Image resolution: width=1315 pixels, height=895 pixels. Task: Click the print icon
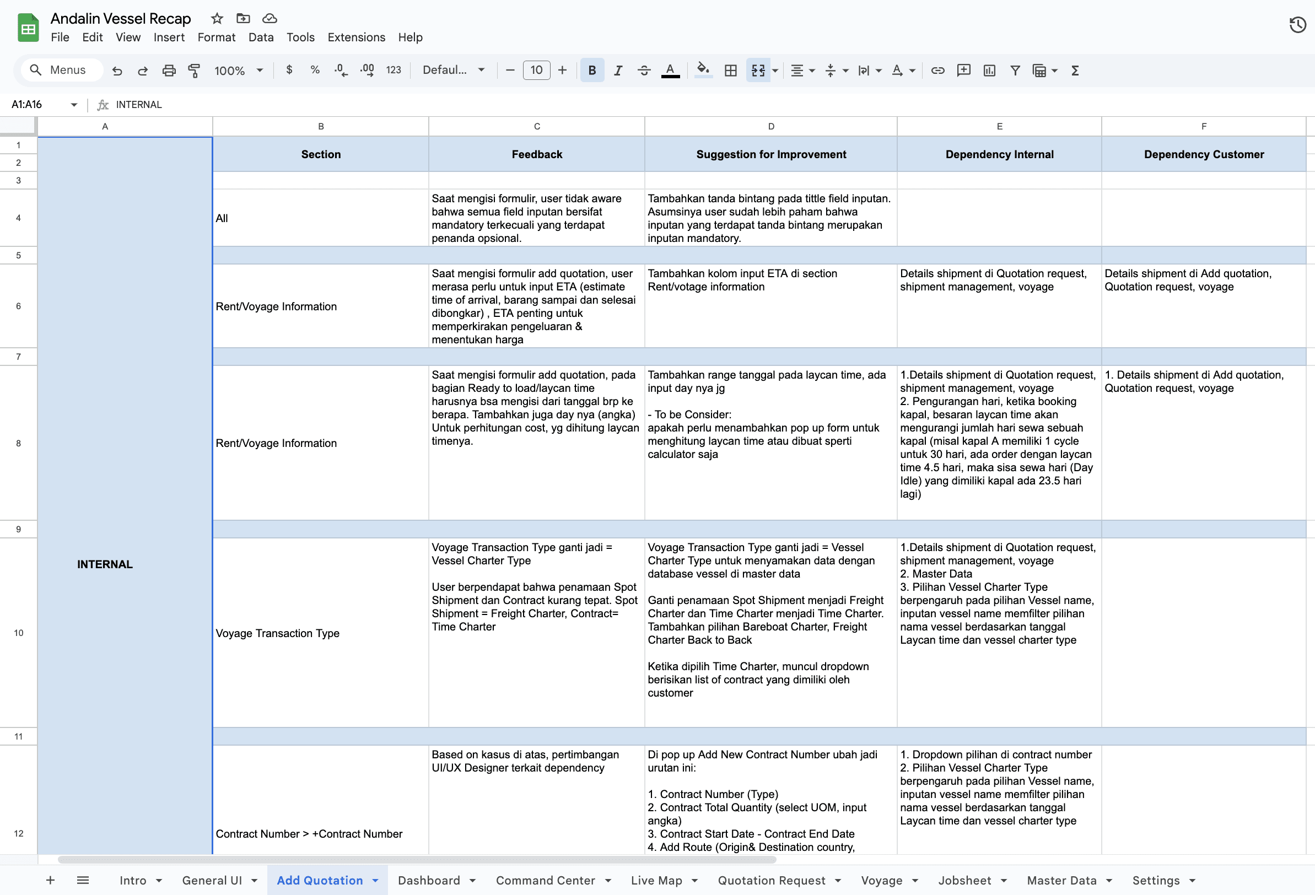(x=169, y=70)
